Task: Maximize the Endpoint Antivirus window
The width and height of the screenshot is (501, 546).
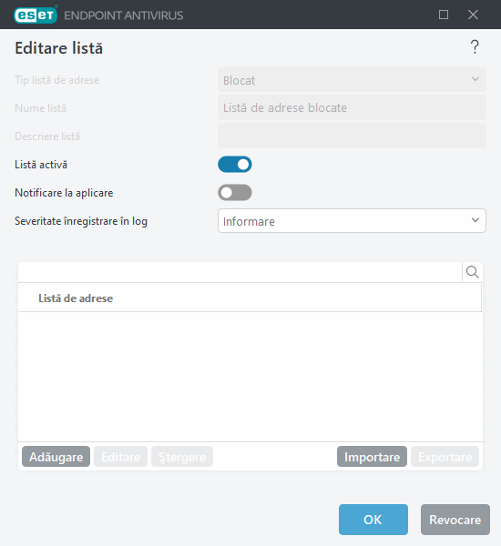Action: coord(444,15)
